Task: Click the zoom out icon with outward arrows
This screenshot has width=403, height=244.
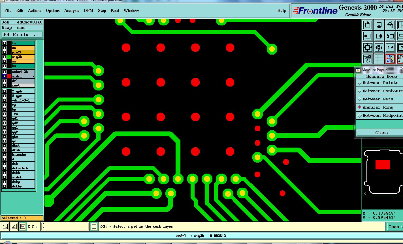Action: pyautogui.click(x=379, y=47)
